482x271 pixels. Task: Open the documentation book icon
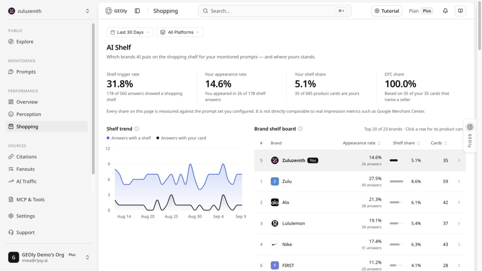click(x=460, y=11)
